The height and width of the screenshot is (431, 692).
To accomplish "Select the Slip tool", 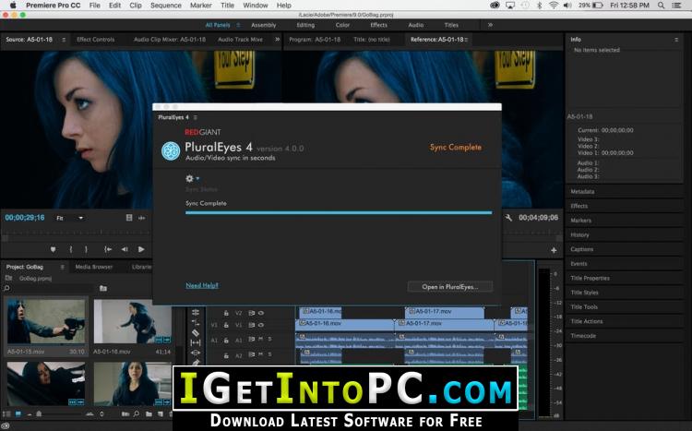I will click(196, 342).
